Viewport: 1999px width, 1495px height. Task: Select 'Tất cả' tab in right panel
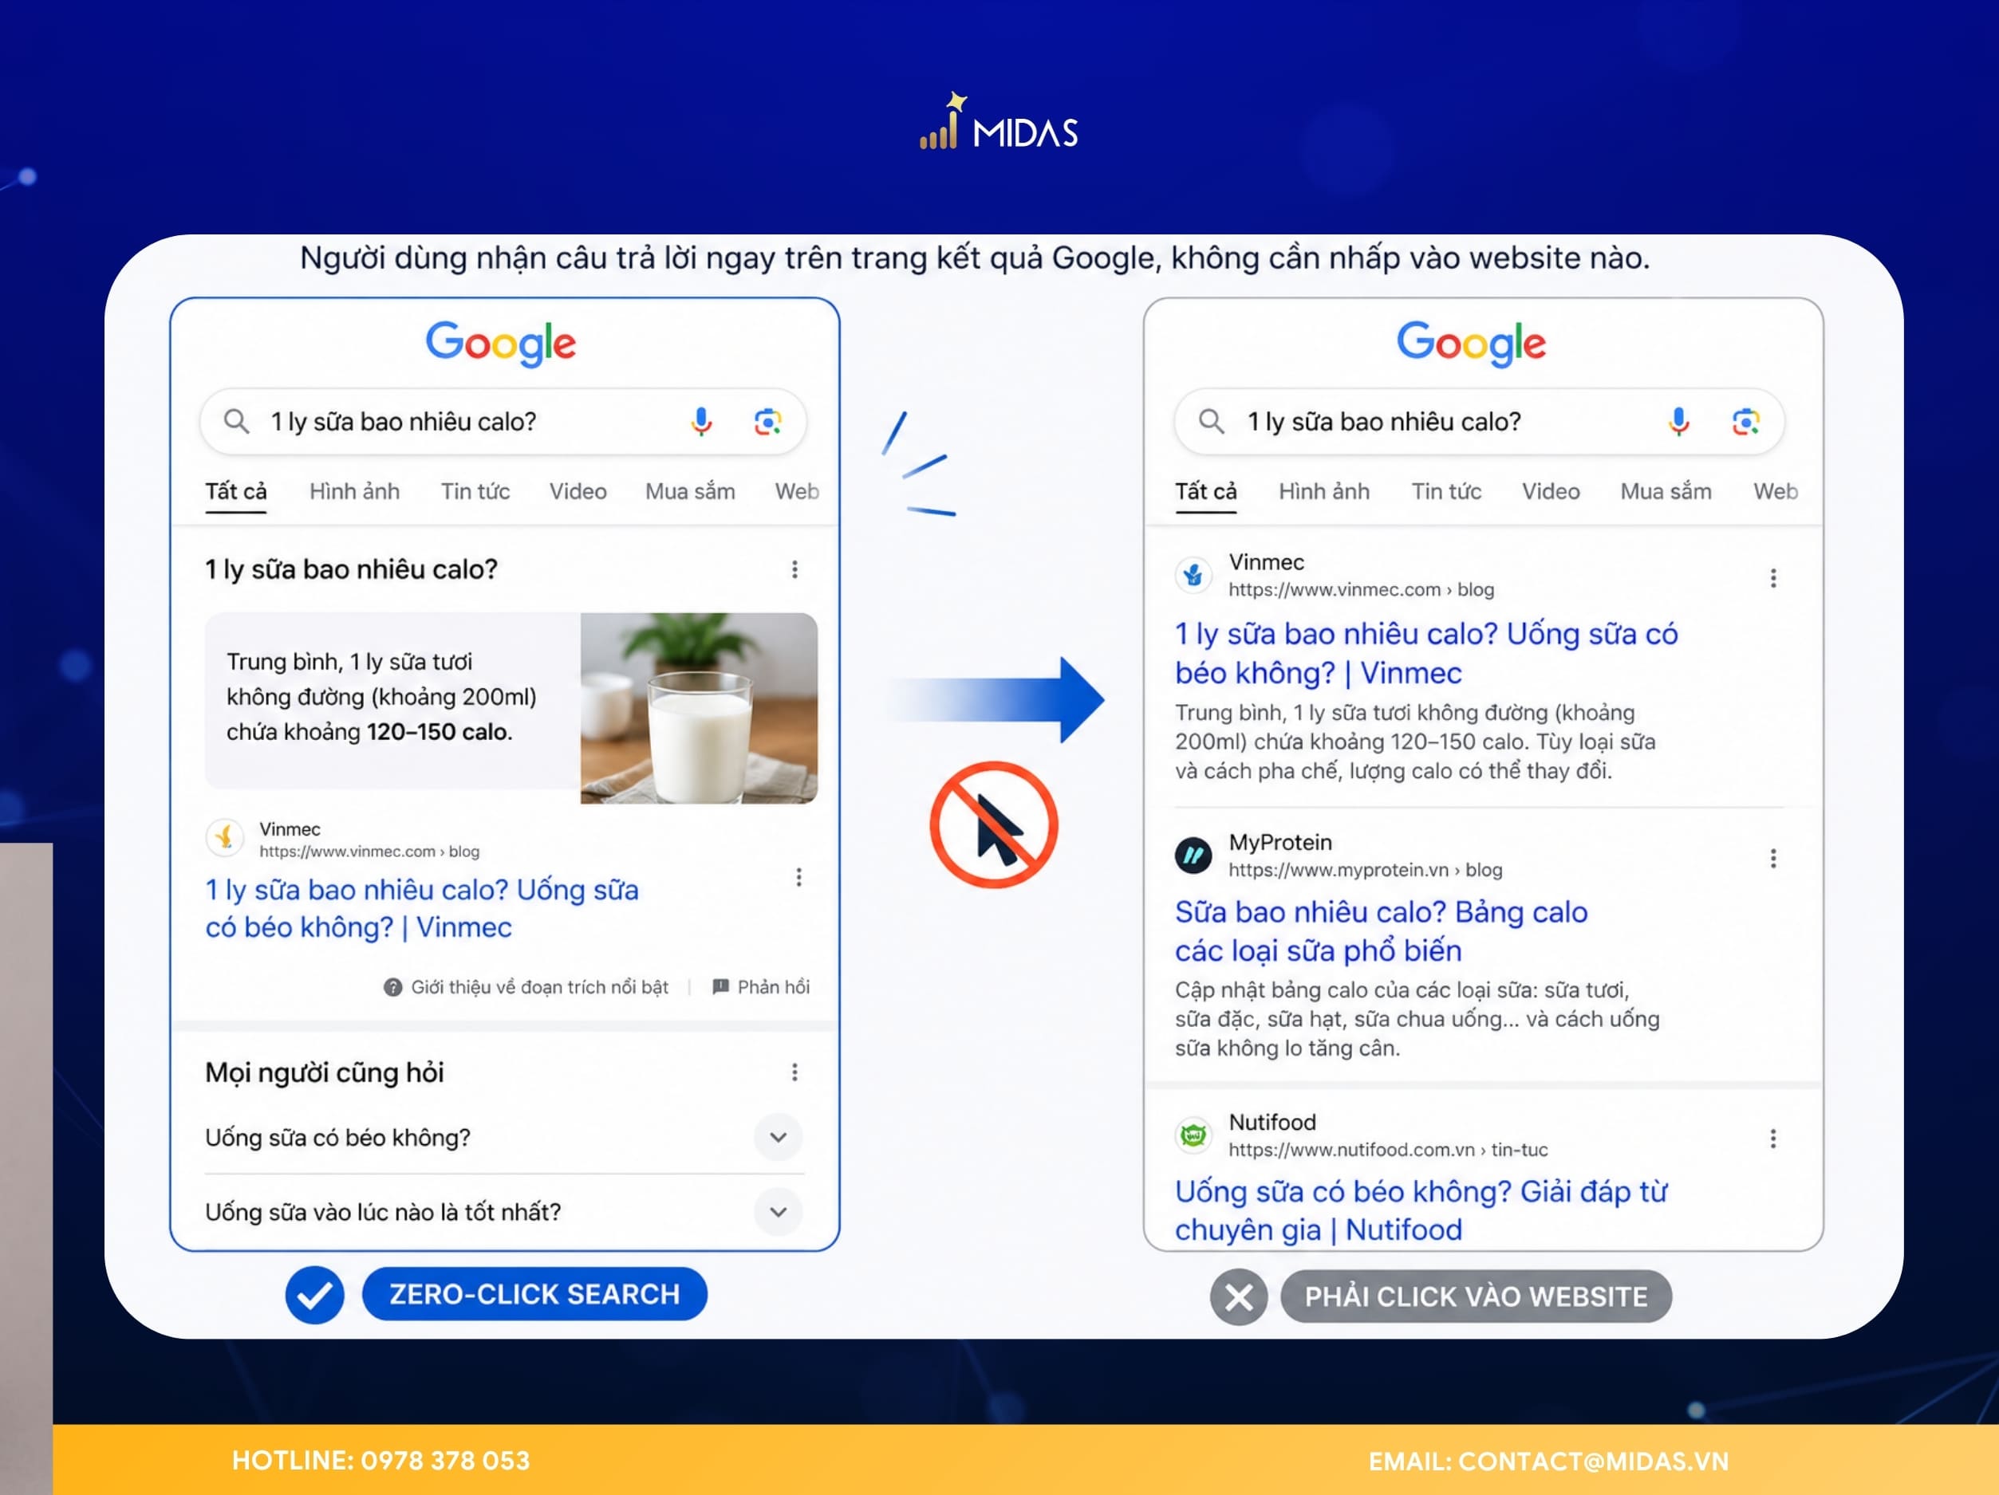(x=1205, y=491)
